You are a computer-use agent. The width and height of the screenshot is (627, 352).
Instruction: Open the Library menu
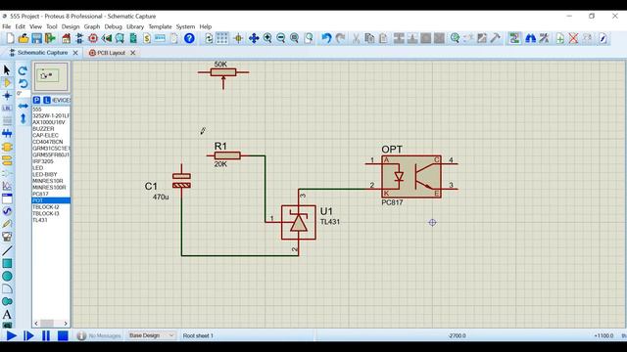[135, 26]
